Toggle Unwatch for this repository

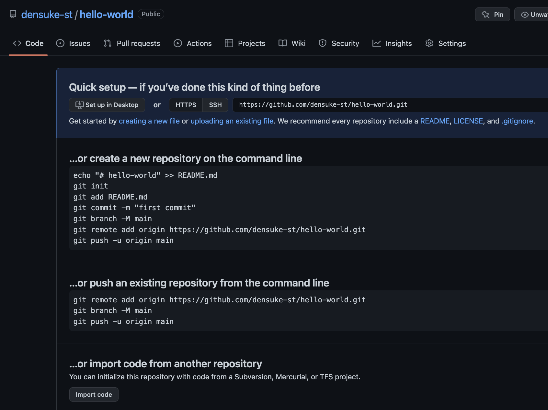[531, 15]
